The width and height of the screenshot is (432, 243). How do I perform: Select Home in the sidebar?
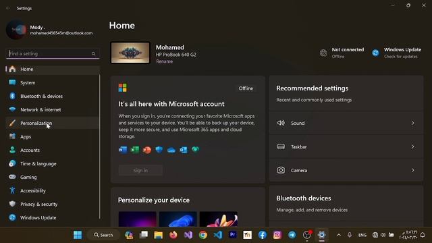[53, 69]
